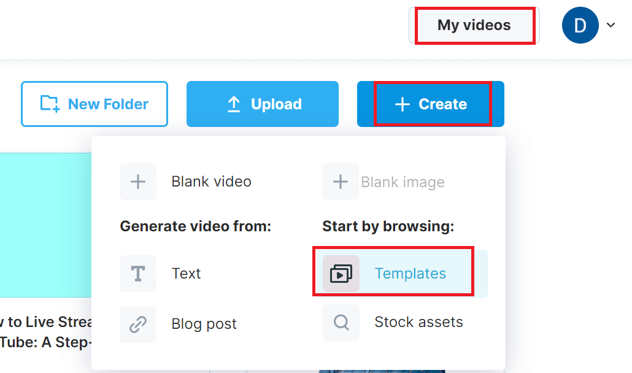This screenshot has height=373, width=632.
Task: Pick Text under Generate video from
Action: point(186,274)
